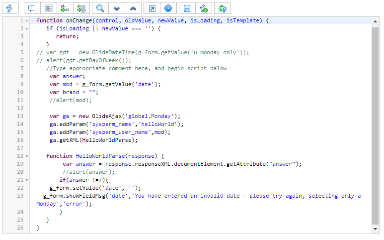Click 'Type appropriate comment here' comment line
The image size is (384, 240).
click(137, 69)
